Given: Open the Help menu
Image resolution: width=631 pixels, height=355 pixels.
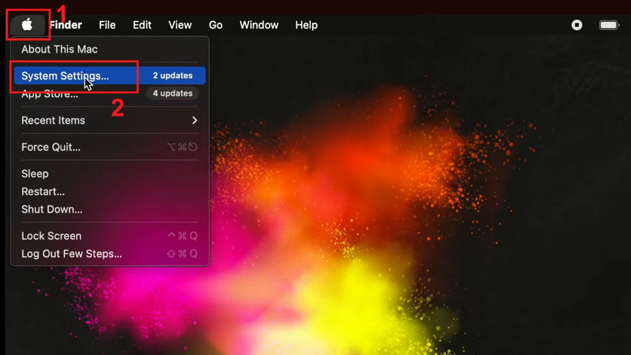Looking at the screenshot, I should [306, 25].
